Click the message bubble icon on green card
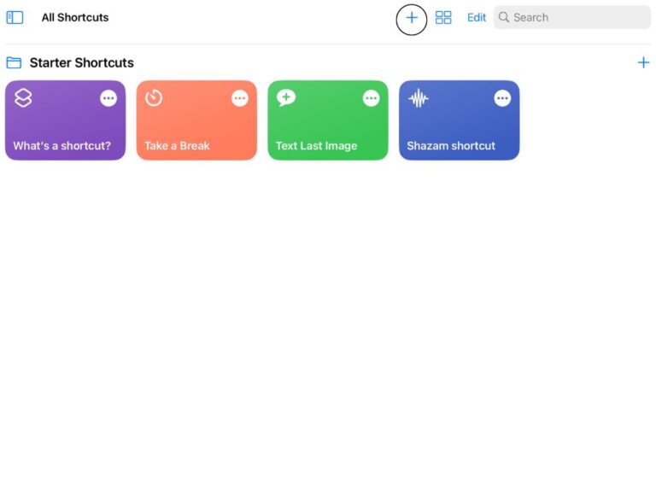 point(286,98)
